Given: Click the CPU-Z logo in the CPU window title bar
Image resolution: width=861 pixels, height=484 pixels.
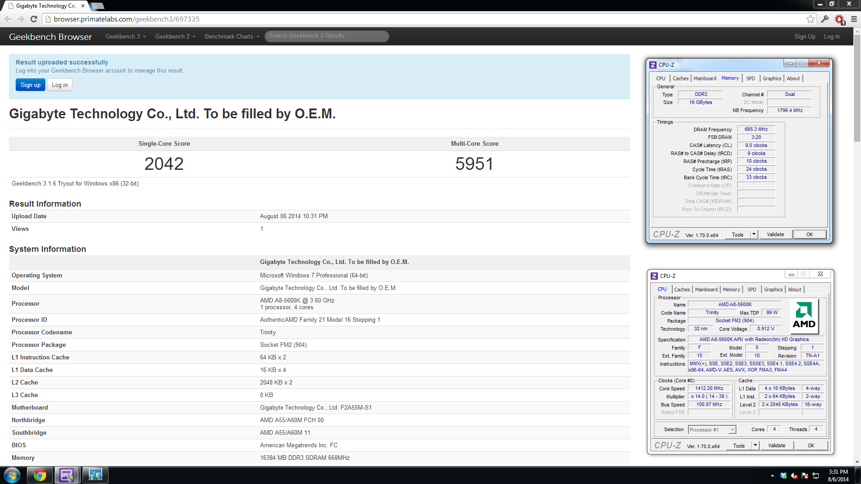Looking at the screenshot, I should [654, 276].
